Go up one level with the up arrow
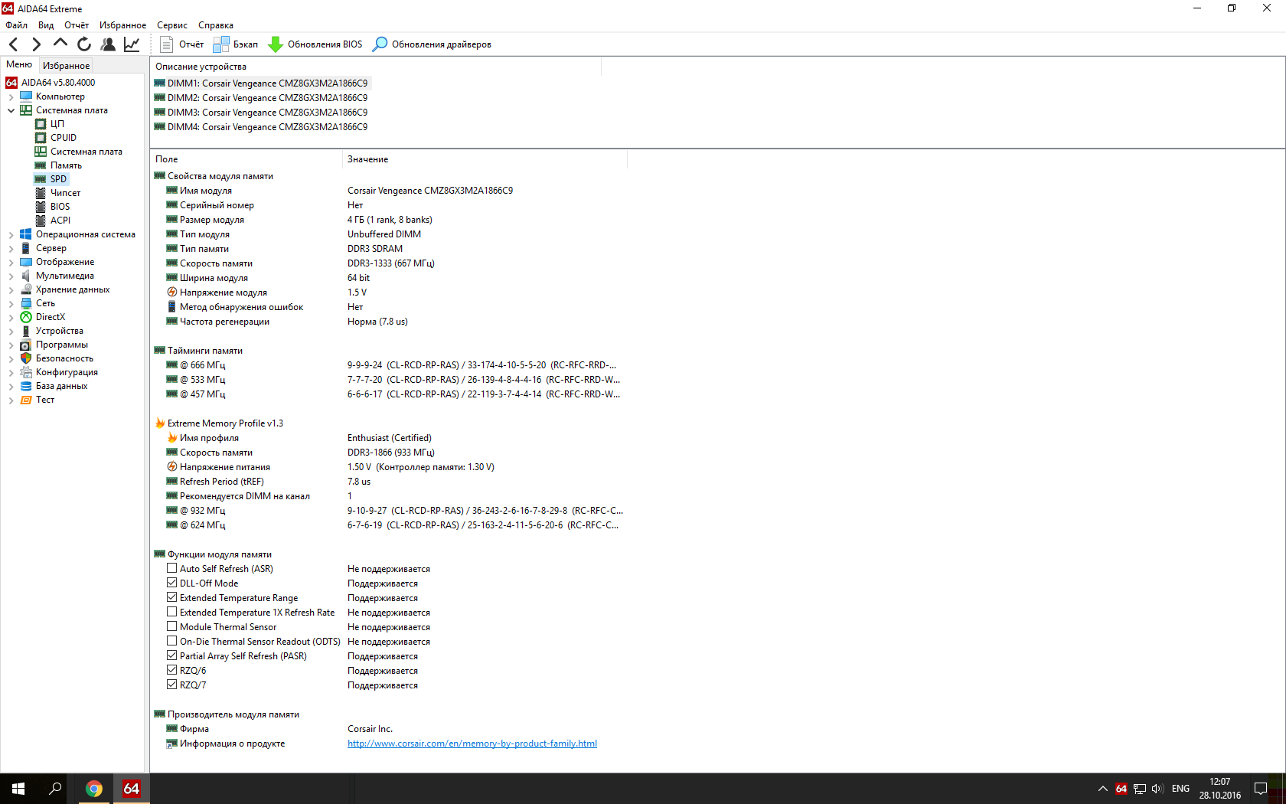The width and height of the screenshot is (1286, 804). 60,44
